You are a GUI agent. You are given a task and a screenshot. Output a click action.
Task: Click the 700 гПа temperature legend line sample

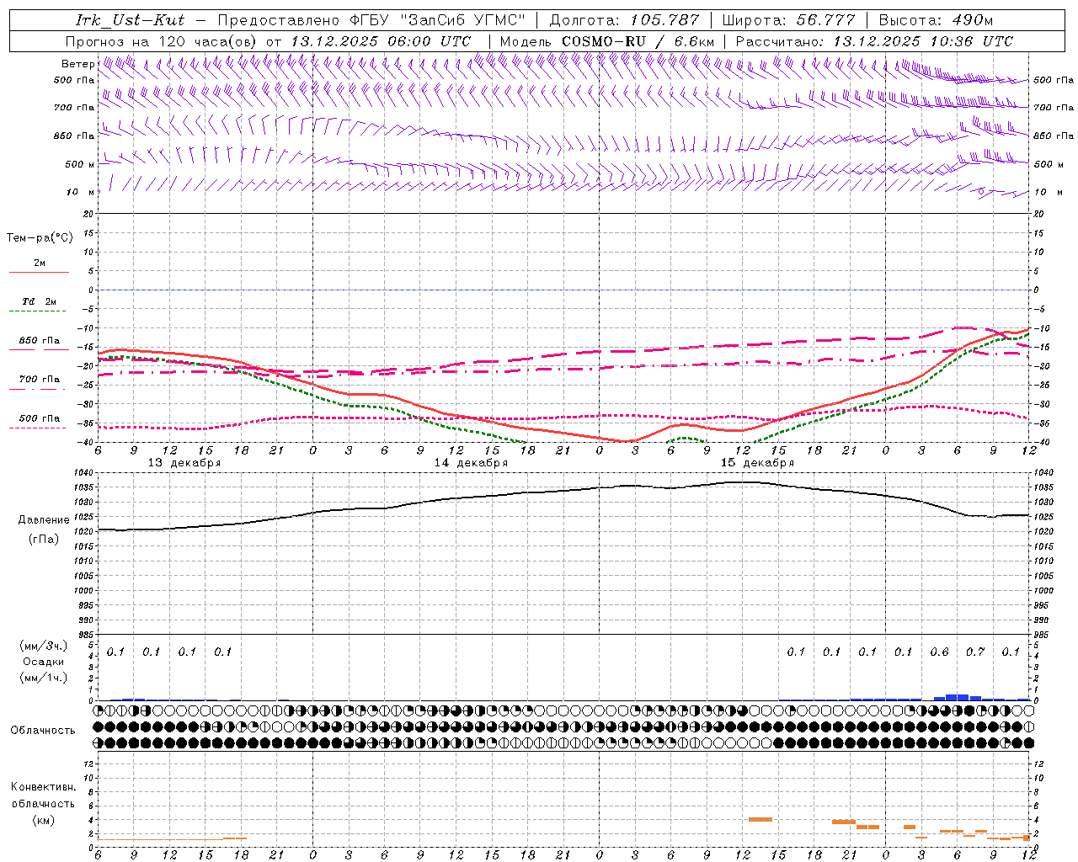[39, 390]
